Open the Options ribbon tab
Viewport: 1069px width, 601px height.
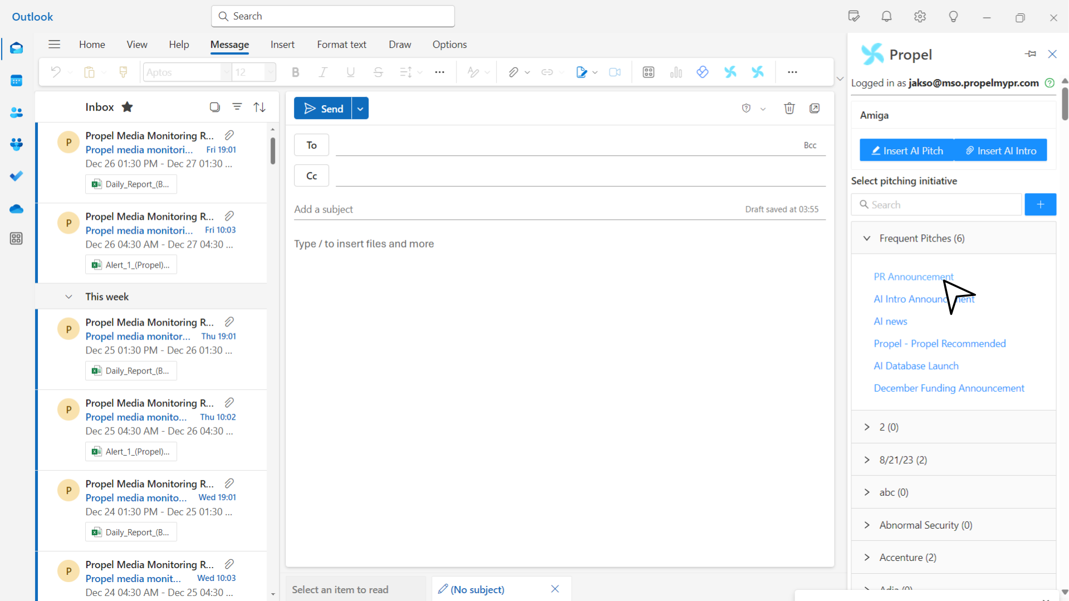coord(449,45)
